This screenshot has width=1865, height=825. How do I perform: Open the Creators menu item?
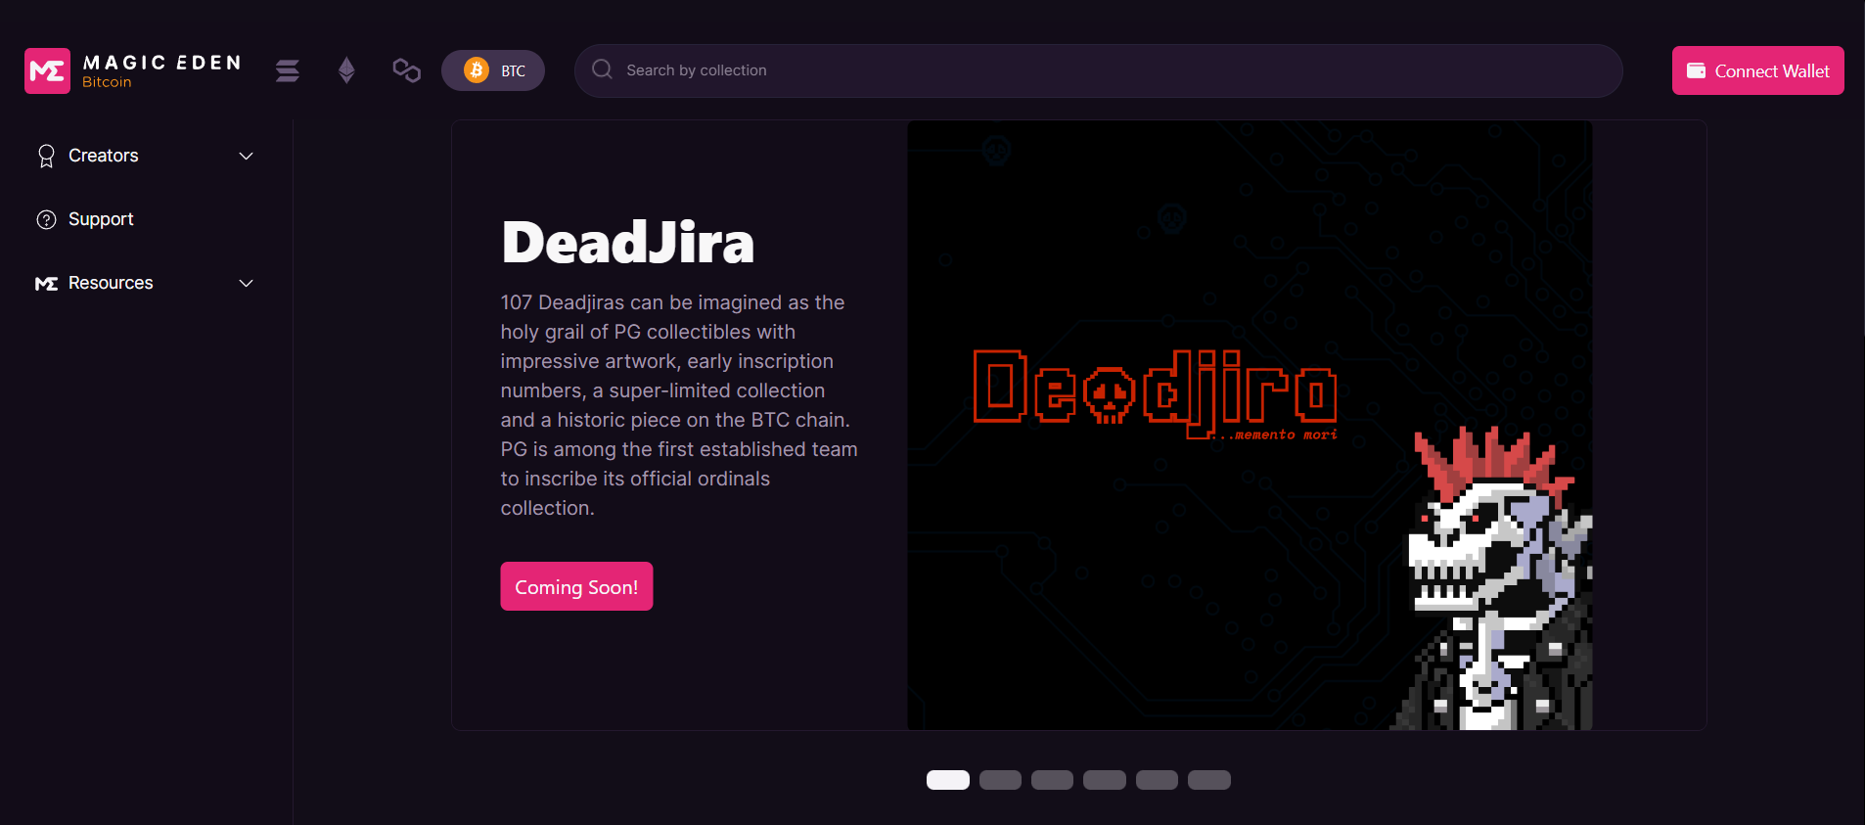pyautogui.click(x=145, y=156)
